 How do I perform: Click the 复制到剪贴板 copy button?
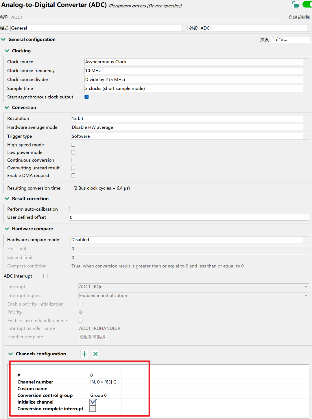[93, 337]
